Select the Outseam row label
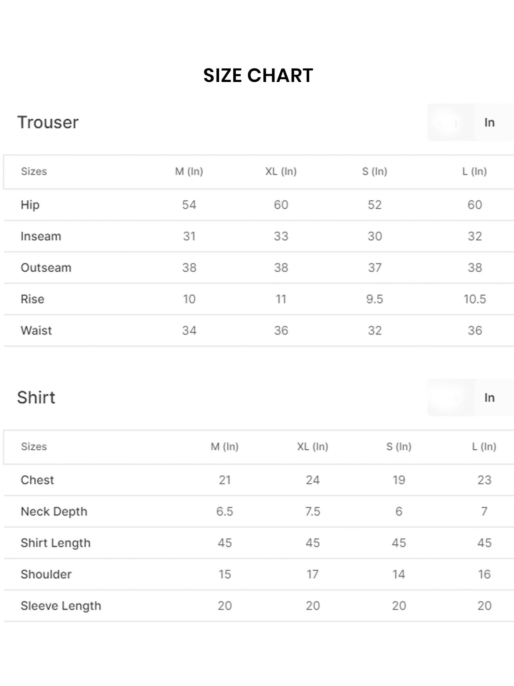Viewport: 514px width, 686px height. (46, 268)
